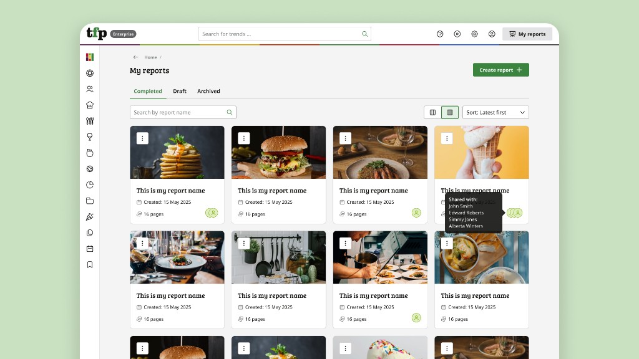This screenshot has height=359, width=639.
Task: Go to Home breadcrumb link
Action: coord(150,57)
